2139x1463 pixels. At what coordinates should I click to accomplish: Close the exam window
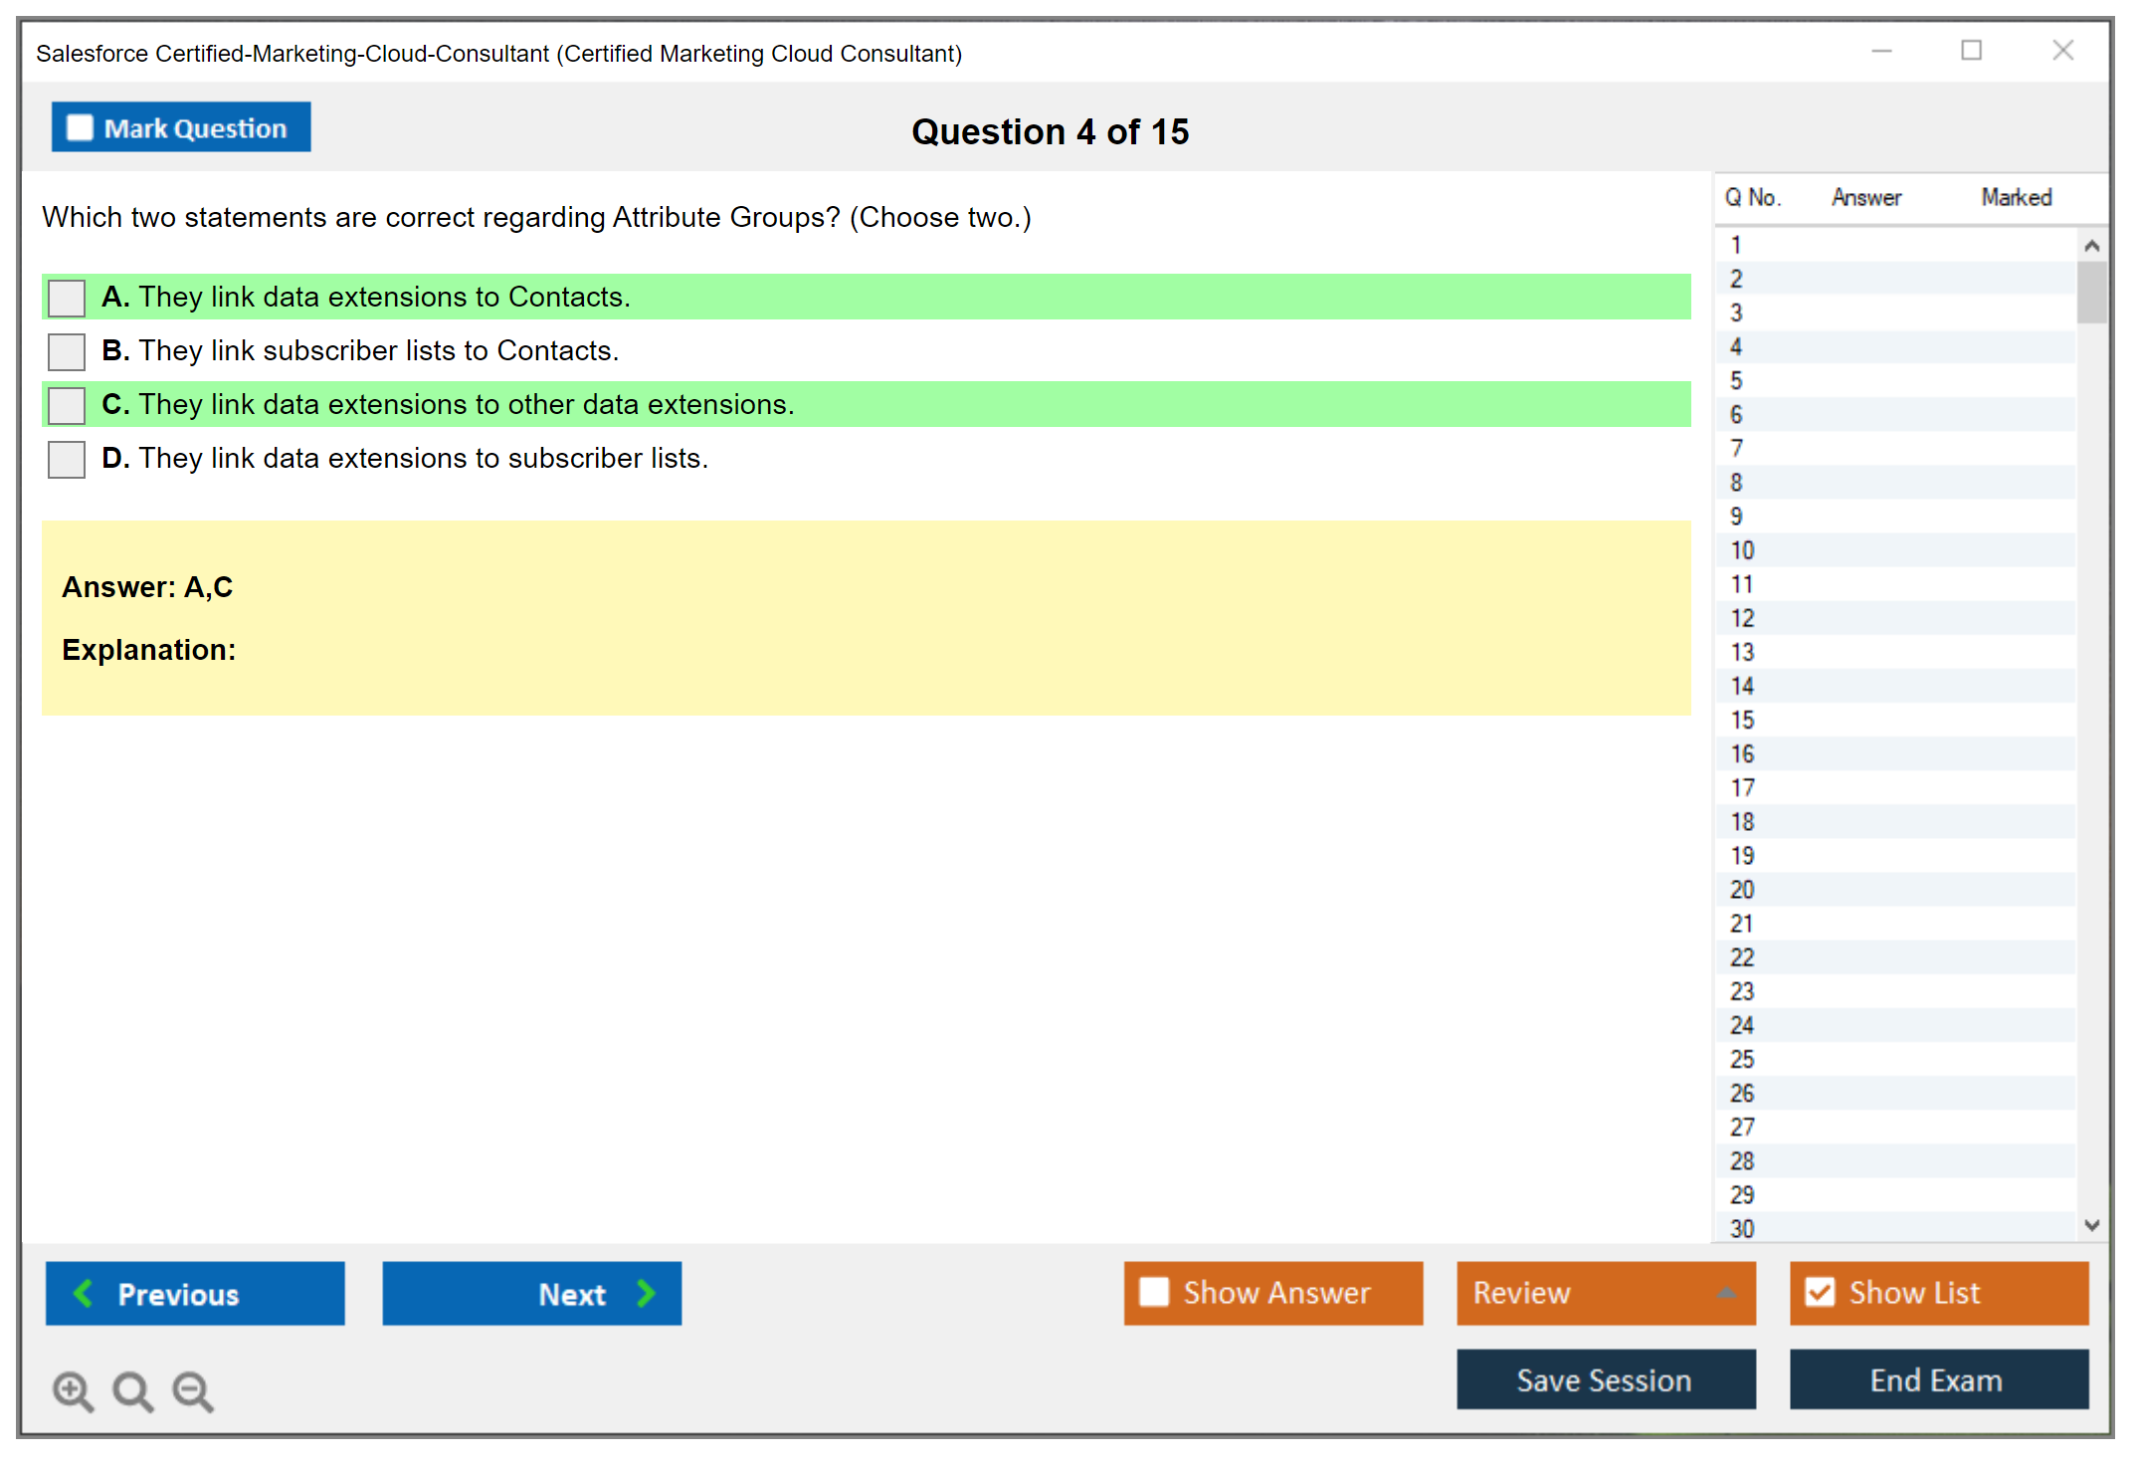pos(2062,51)
